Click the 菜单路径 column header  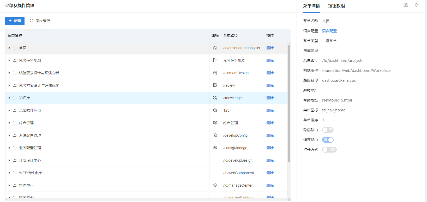tap(243, 35)
